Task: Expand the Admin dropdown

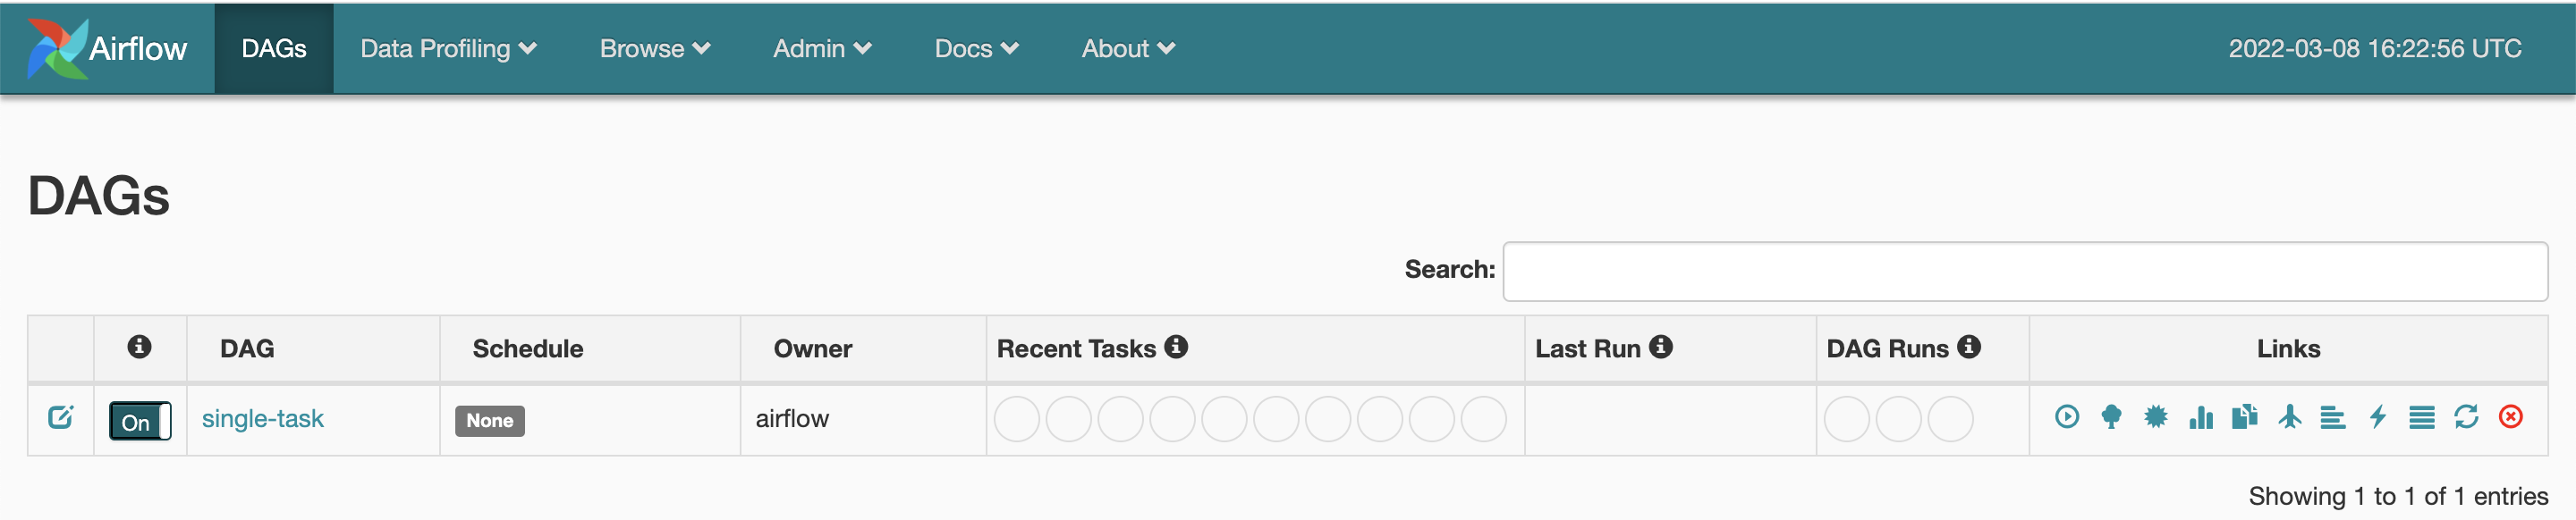Action: click(x=821, y=49)
